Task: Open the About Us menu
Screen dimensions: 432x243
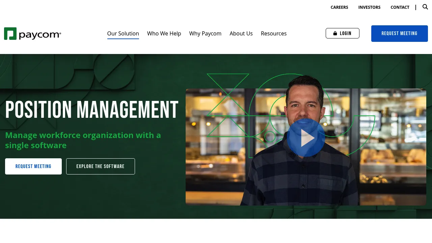Action: pos(241,33)
